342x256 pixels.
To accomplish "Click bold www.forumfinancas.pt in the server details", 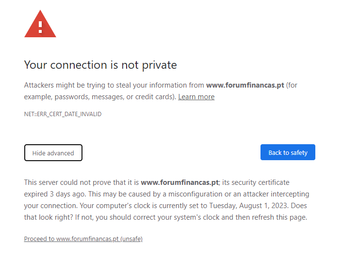I will point(179,182).
